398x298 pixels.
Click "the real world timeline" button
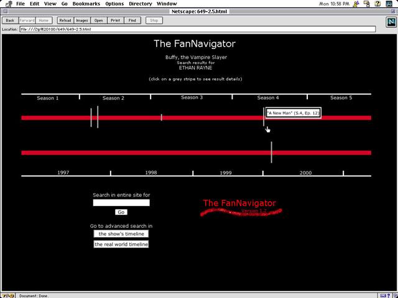tap(121, 245)
